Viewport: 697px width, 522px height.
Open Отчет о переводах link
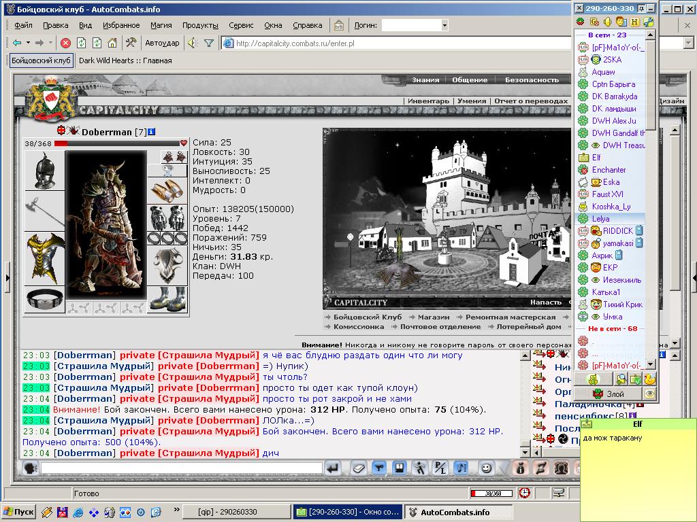pyautogui.click(x=531, y=101)
